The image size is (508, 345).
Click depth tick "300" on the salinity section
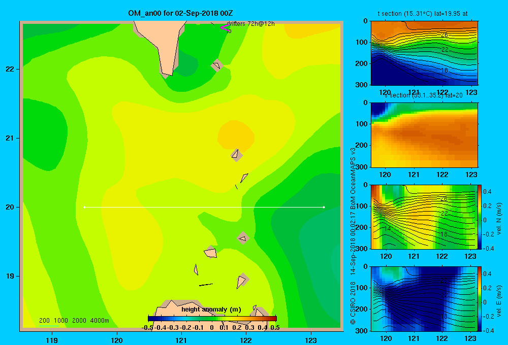[x=361, y=167]
